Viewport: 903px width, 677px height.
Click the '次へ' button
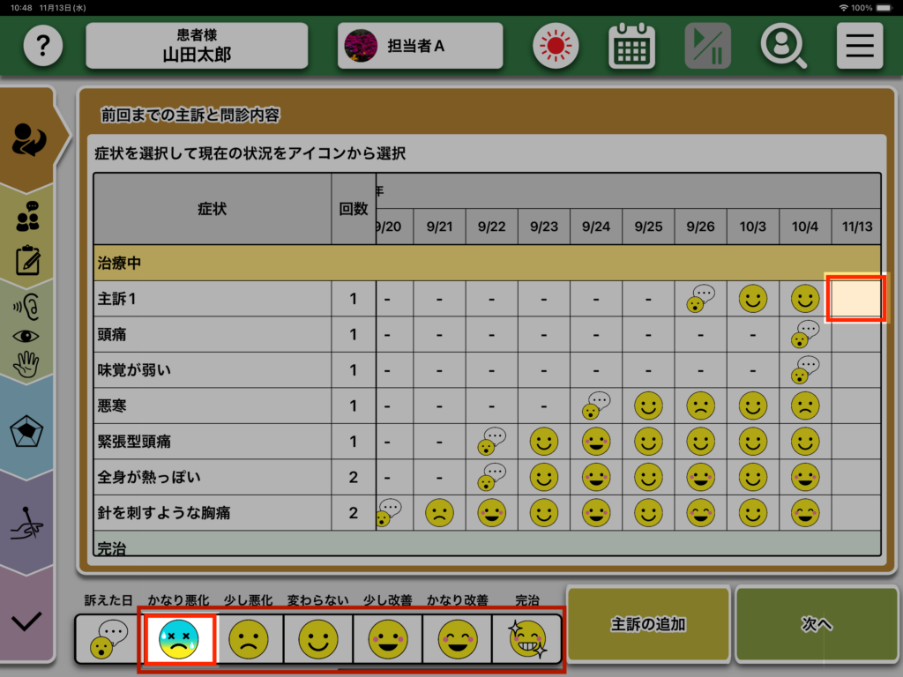point(817,624)
